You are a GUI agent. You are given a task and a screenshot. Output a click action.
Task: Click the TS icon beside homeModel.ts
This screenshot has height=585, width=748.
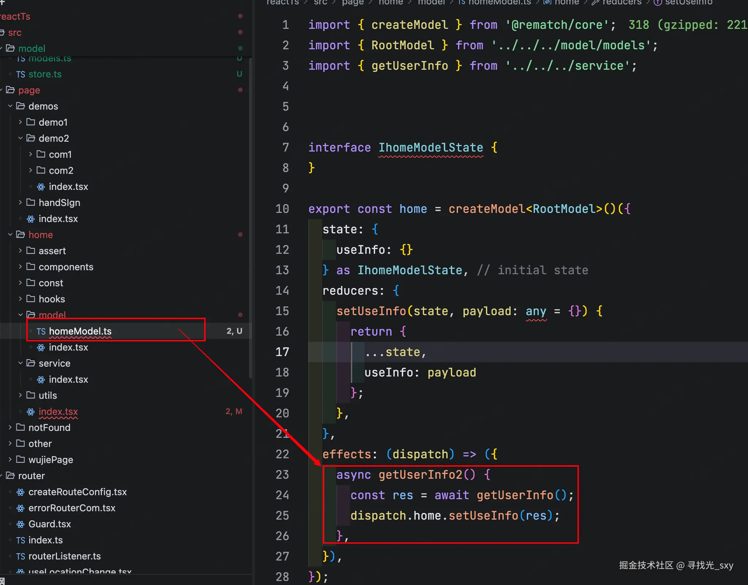point(41,332)
